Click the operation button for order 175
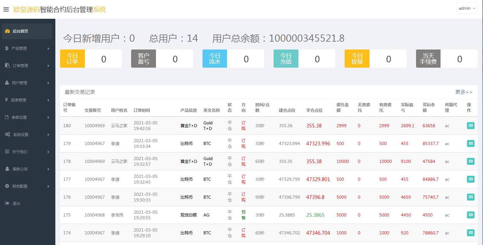This screenshot has width=483, height=245. pos(471,215)
